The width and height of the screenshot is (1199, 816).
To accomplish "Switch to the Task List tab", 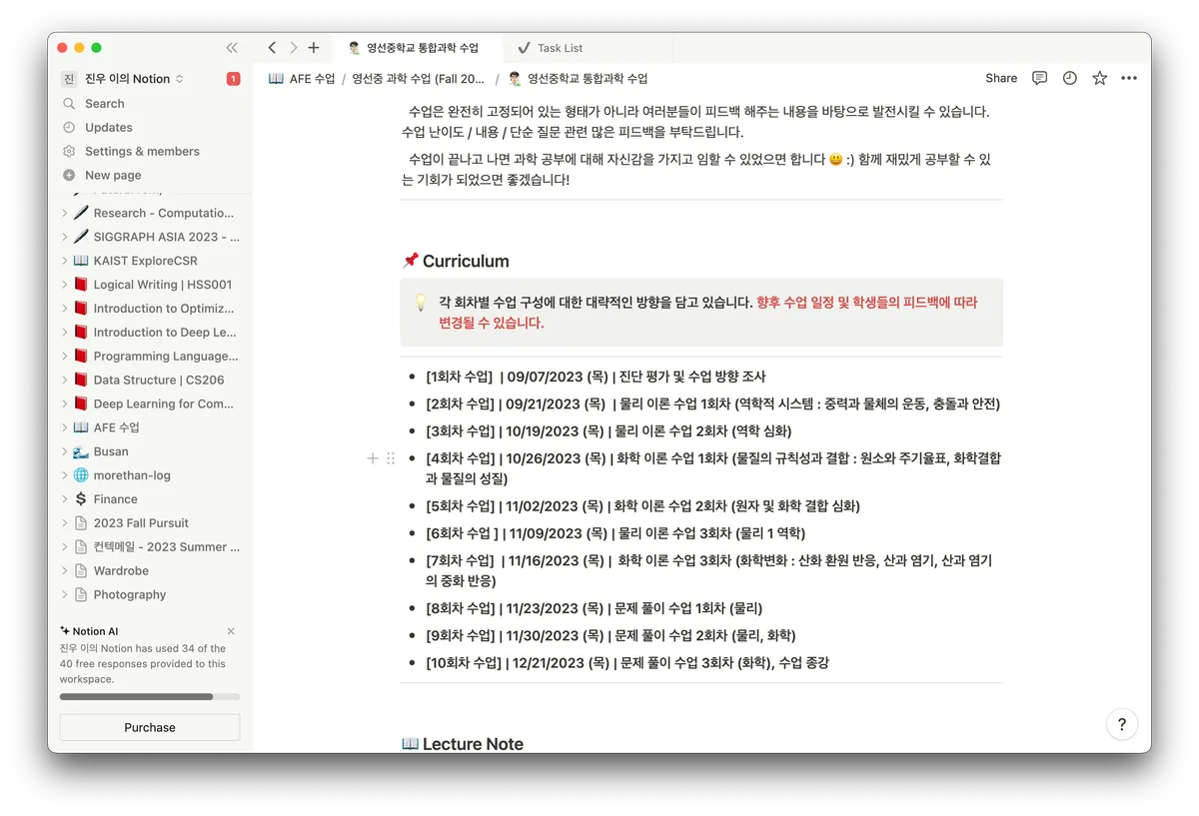I will 588,48.
